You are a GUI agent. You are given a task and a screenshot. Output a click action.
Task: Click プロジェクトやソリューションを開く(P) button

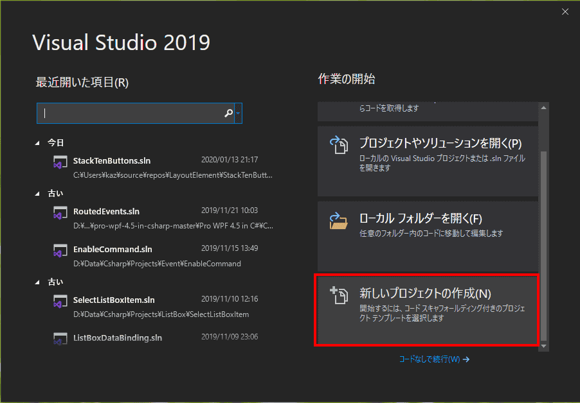[x=428, y=161]
